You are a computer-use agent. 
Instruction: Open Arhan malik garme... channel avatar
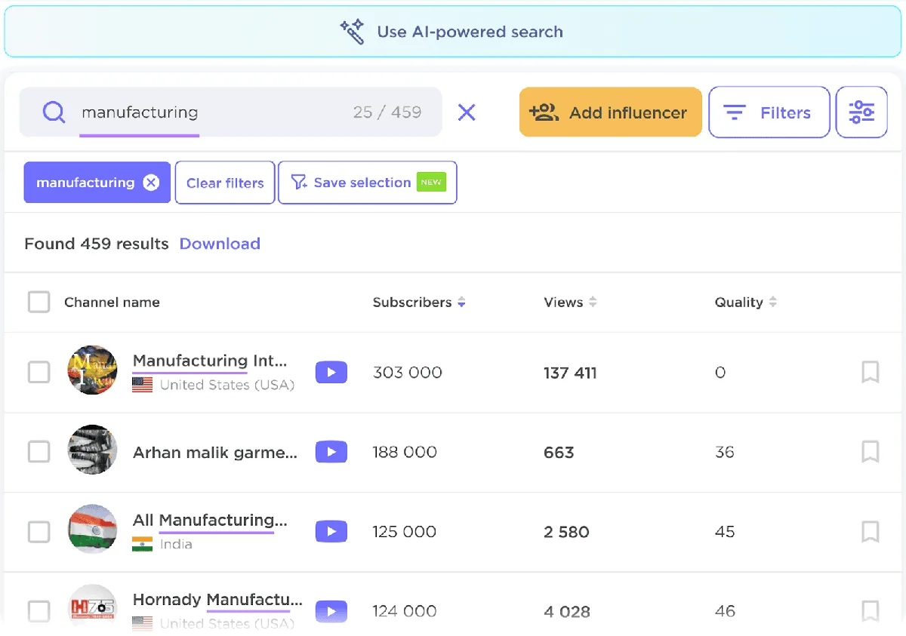tap(92, 450)
